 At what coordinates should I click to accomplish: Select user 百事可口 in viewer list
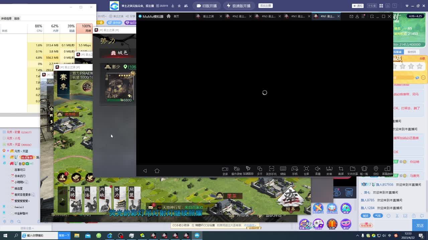point(20,170)
